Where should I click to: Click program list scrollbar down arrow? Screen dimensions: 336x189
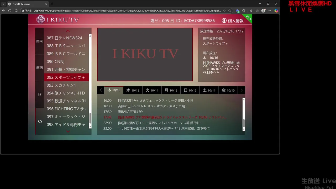244,129
